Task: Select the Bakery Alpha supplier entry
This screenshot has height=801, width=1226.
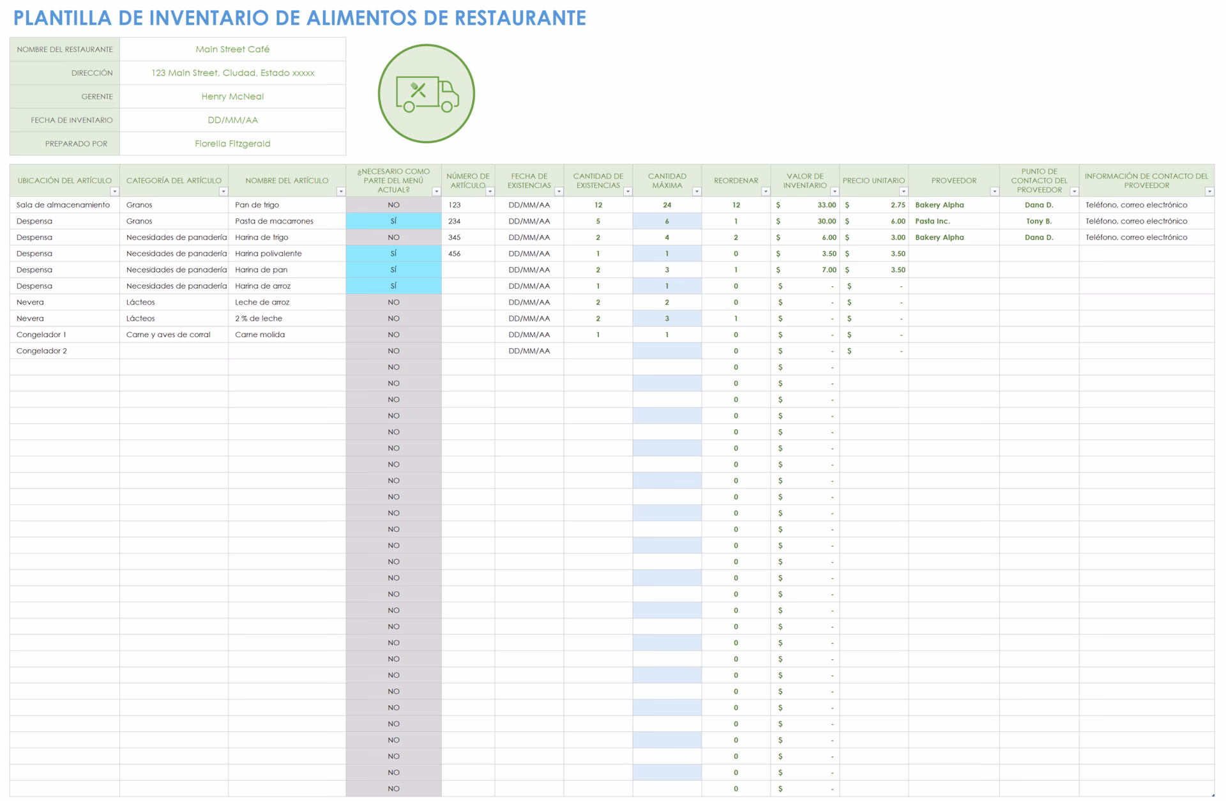Action: (x=939, y=205)
